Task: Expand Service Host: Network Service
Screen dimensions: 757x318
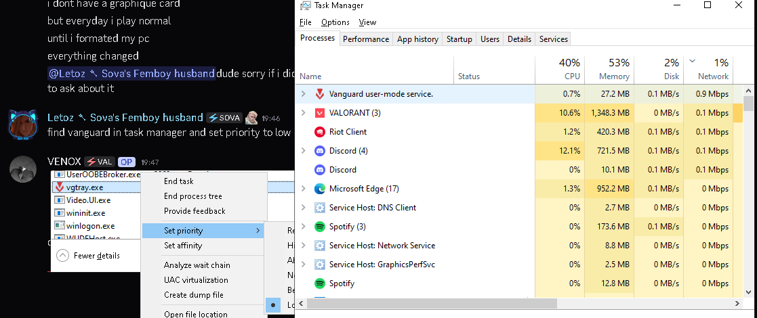Action: point(303,246)
